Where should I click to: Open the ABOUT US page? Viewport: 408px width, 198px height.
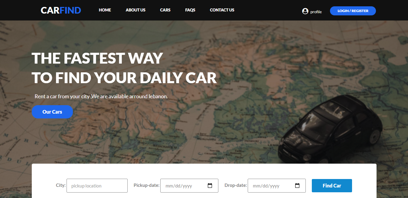click(x=135, y=10)
